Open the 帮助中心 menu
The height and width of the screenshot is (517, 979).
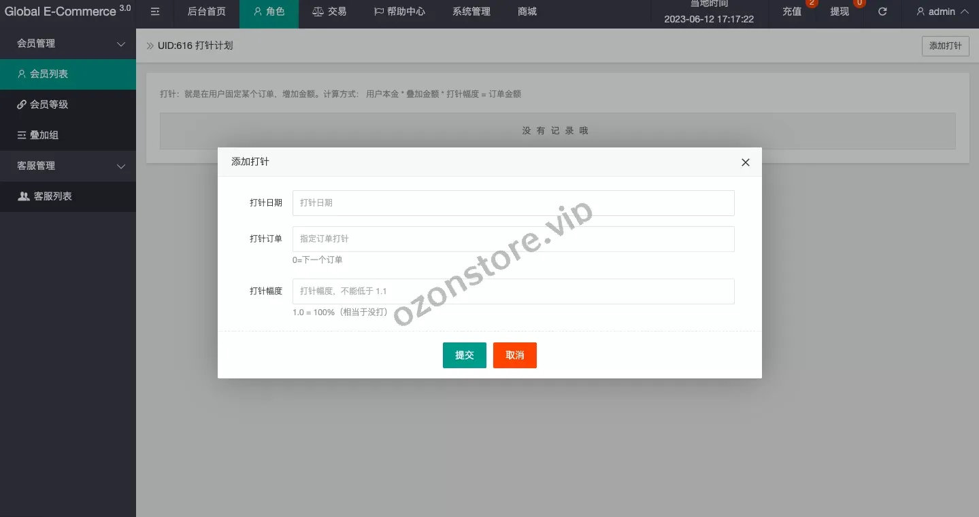[x=399, y=12]
